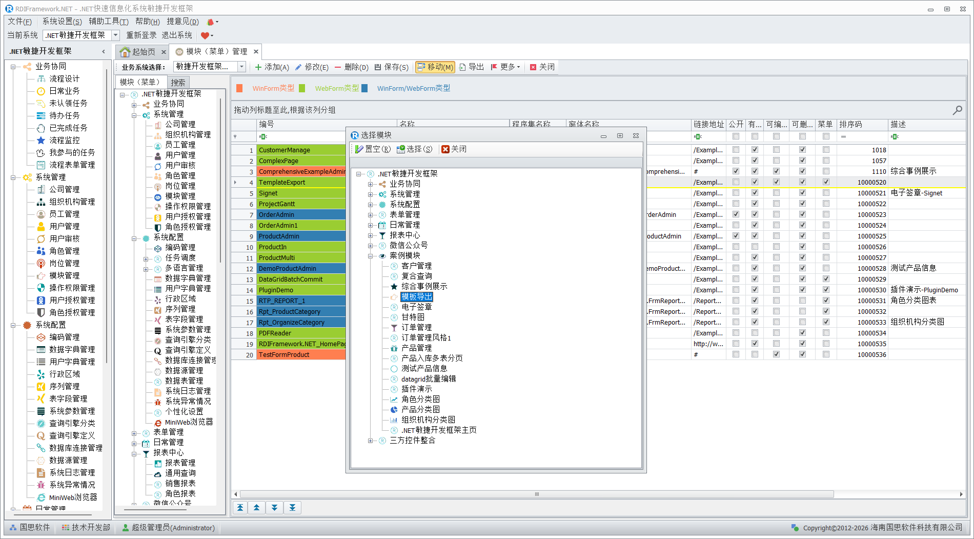Open the 业务系统选择 combo box dropdown

click(x=241, y=67)
